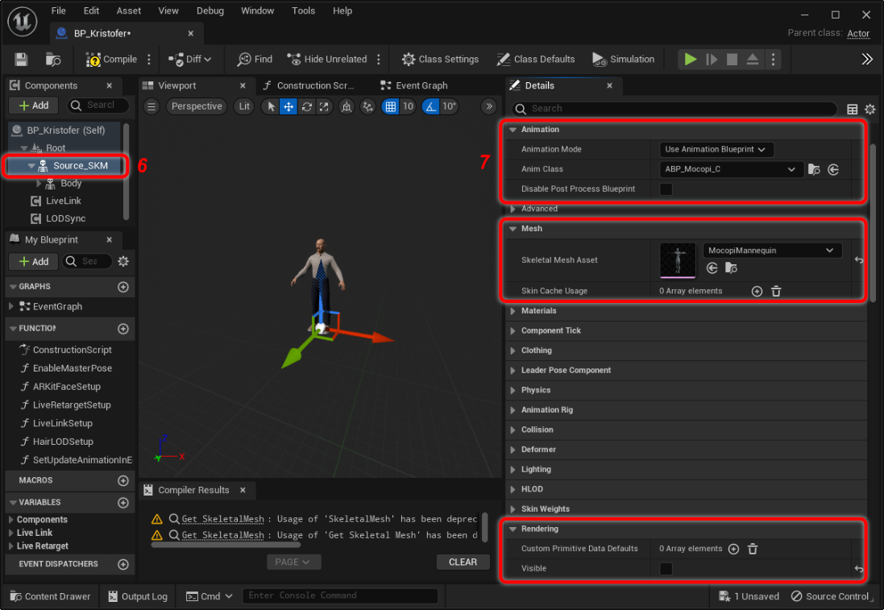The width and height of the screenshot is (884, 610).
Task: Toggle the Visible checkbox under Rendering
Action: (x=666, y=569)
